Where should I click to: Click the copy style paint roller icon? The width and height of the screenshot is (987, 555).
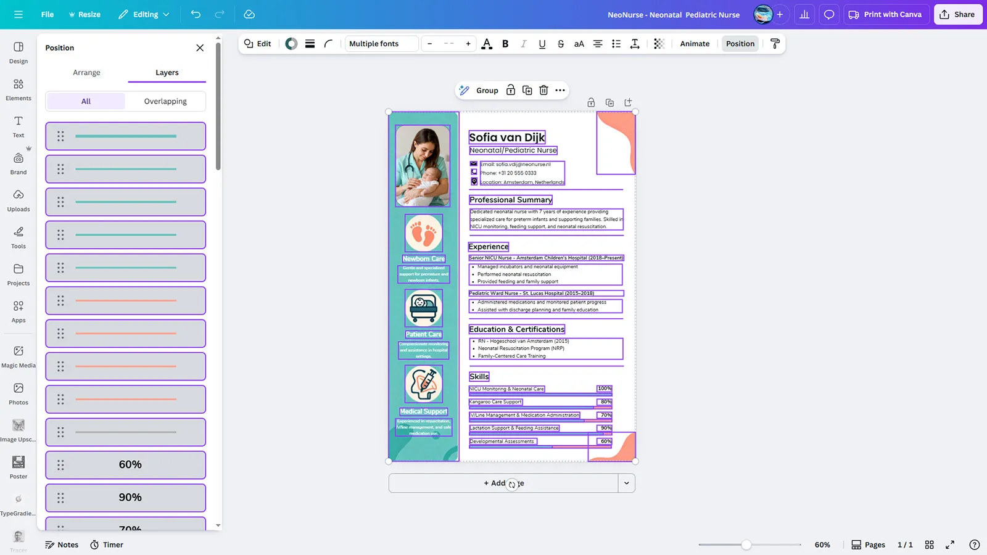click(x=775, y=44)
